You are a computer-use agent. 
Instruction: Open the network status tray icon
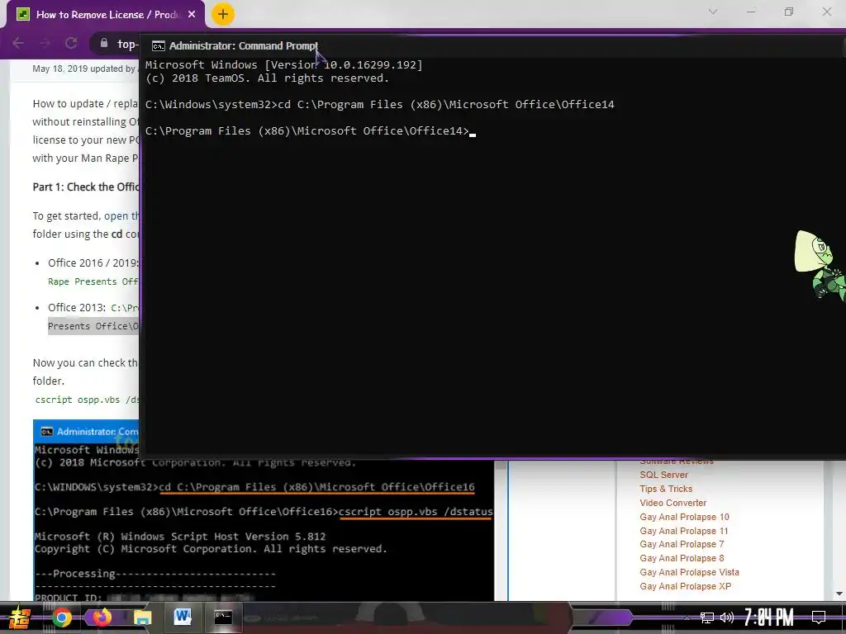pos(706,617)
